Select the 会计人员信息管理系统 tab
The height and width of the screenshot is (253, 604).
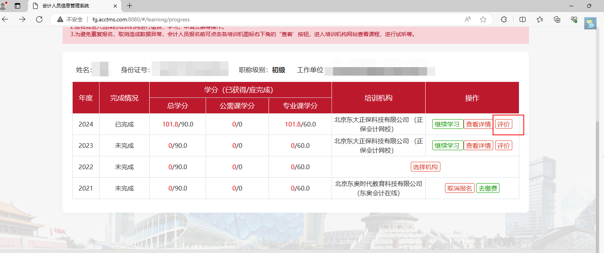point(74,6)
